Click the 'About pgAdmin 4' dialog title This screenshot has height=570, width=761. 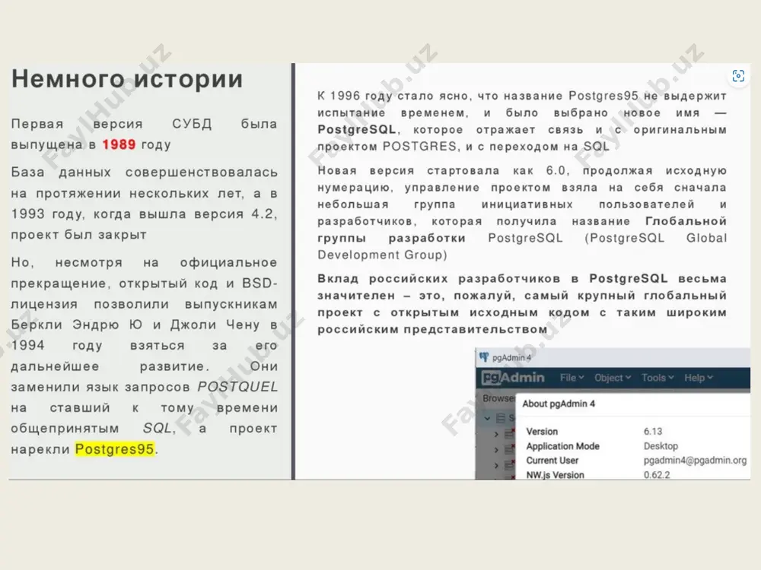(559, 404)
